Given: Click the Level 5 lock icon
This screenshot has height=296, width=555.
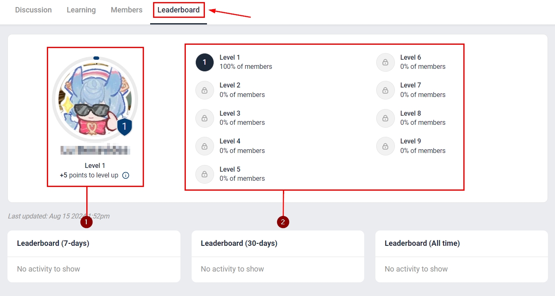Looking at the screenshot, I should (x=204, y=174).
